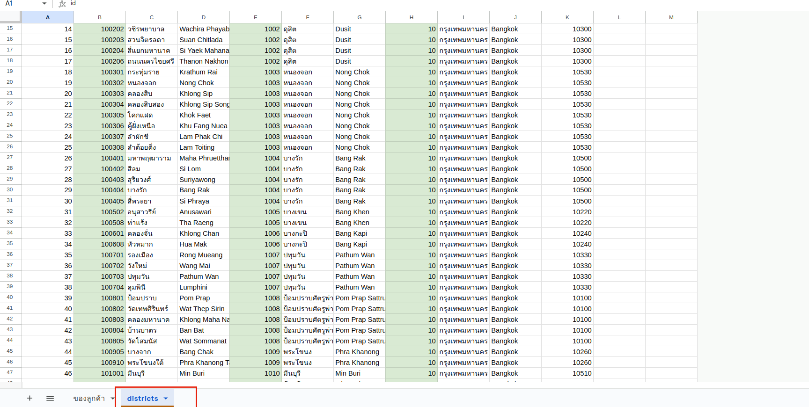Select row 27 header

point(10,158)
